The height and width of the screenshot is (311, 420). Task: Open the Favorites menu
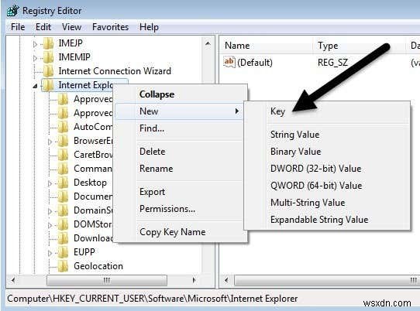coord(110,27)
